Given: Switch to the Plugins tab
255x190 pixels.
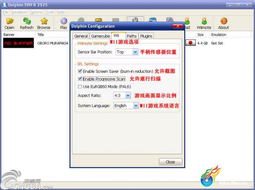Looking at the screenshot, I should (x=146, y=36).
